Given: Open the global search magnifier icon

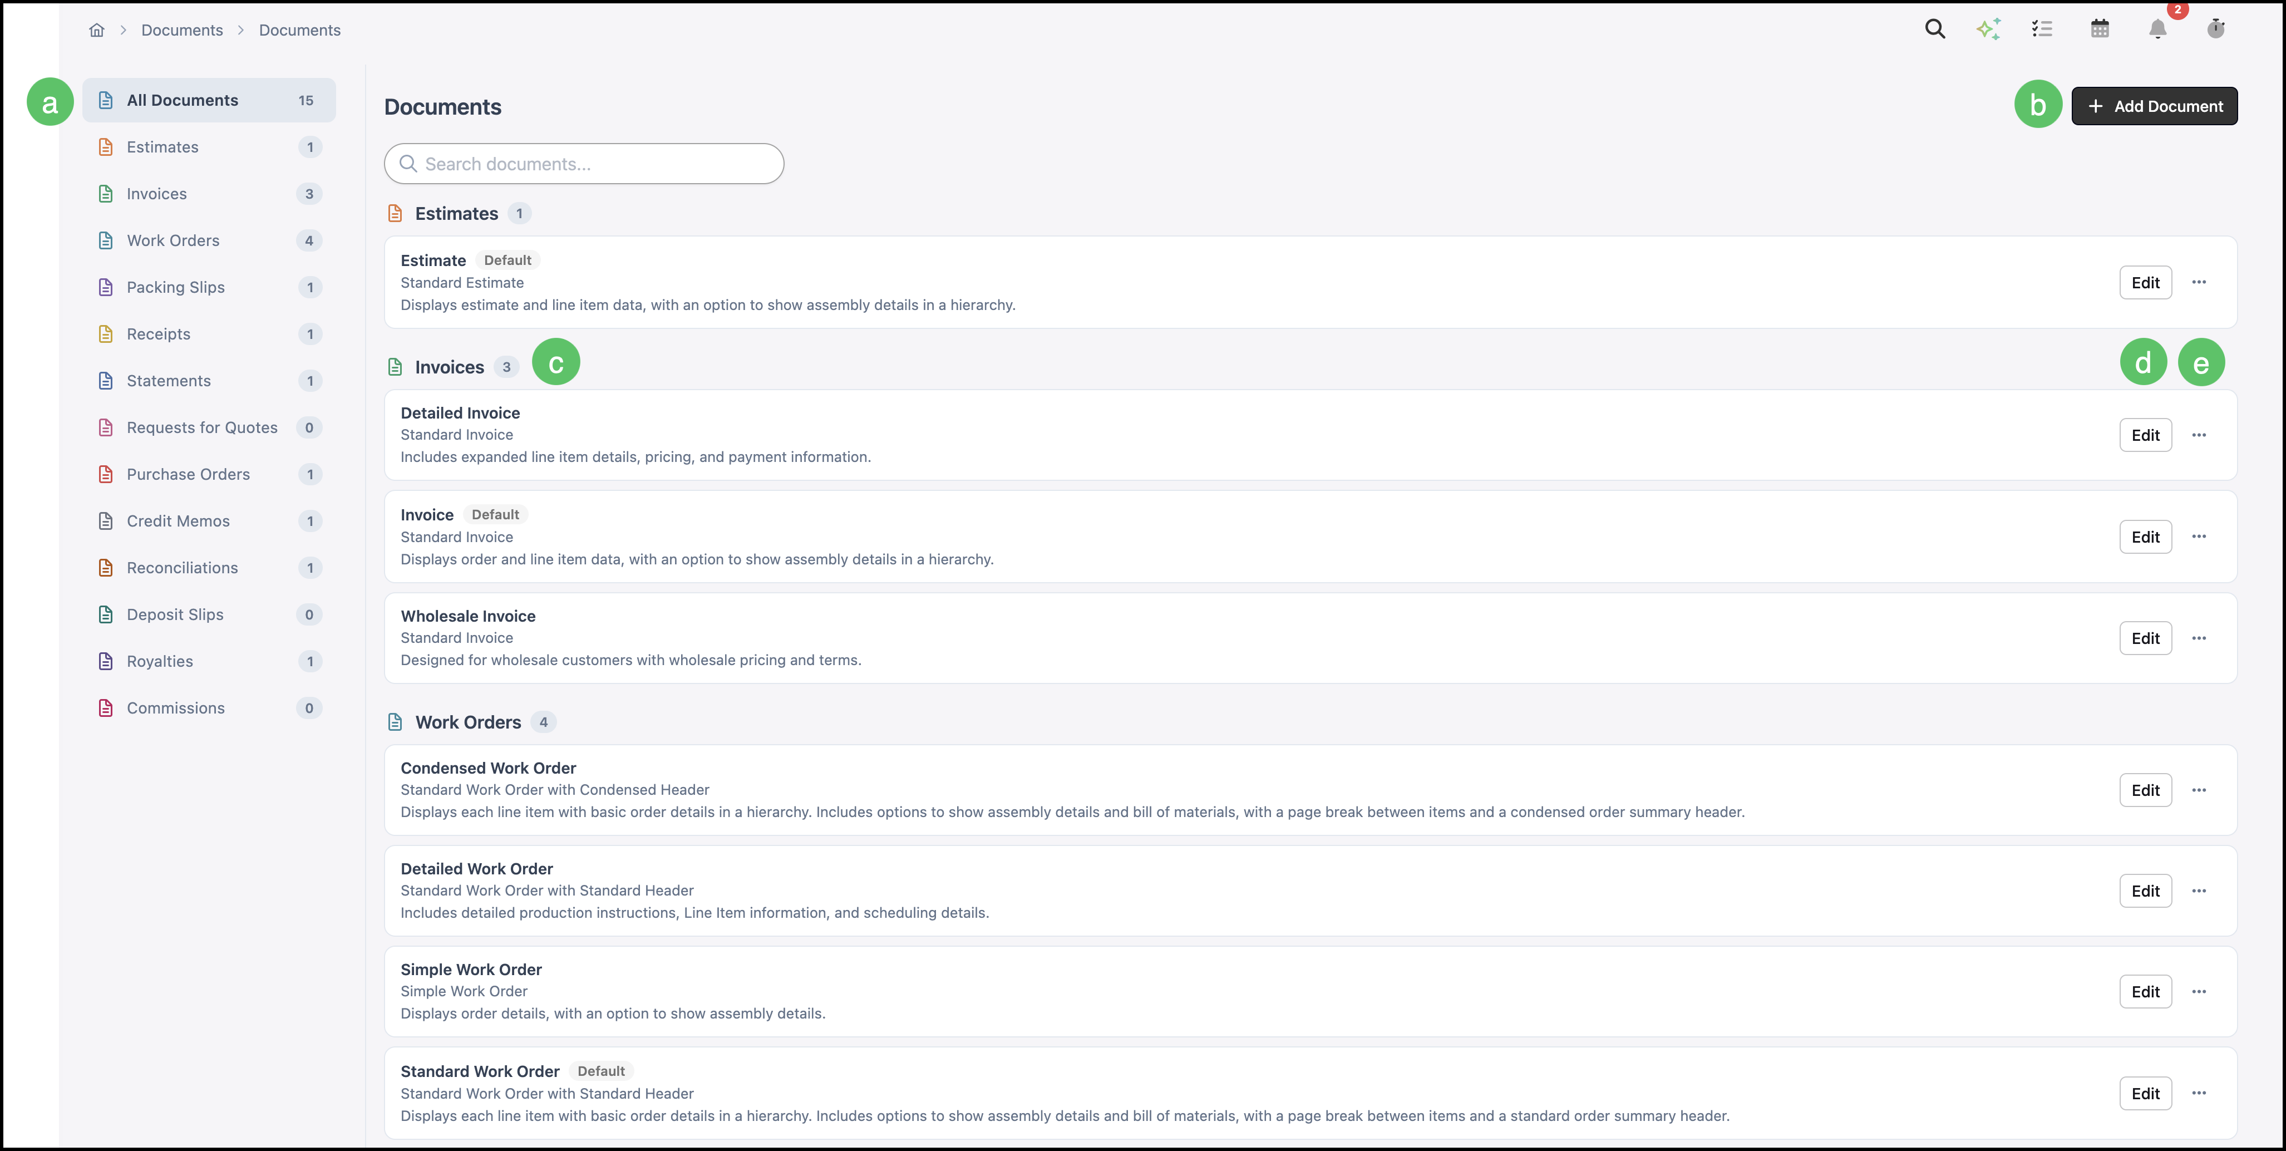Looking at the screenshot, I should pyautogui.click(x=1934, y=29).
